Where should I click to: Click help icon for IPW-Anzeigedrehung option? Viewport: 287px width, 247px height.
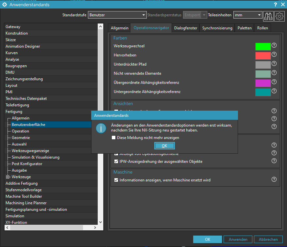click(x=274, y=161)
